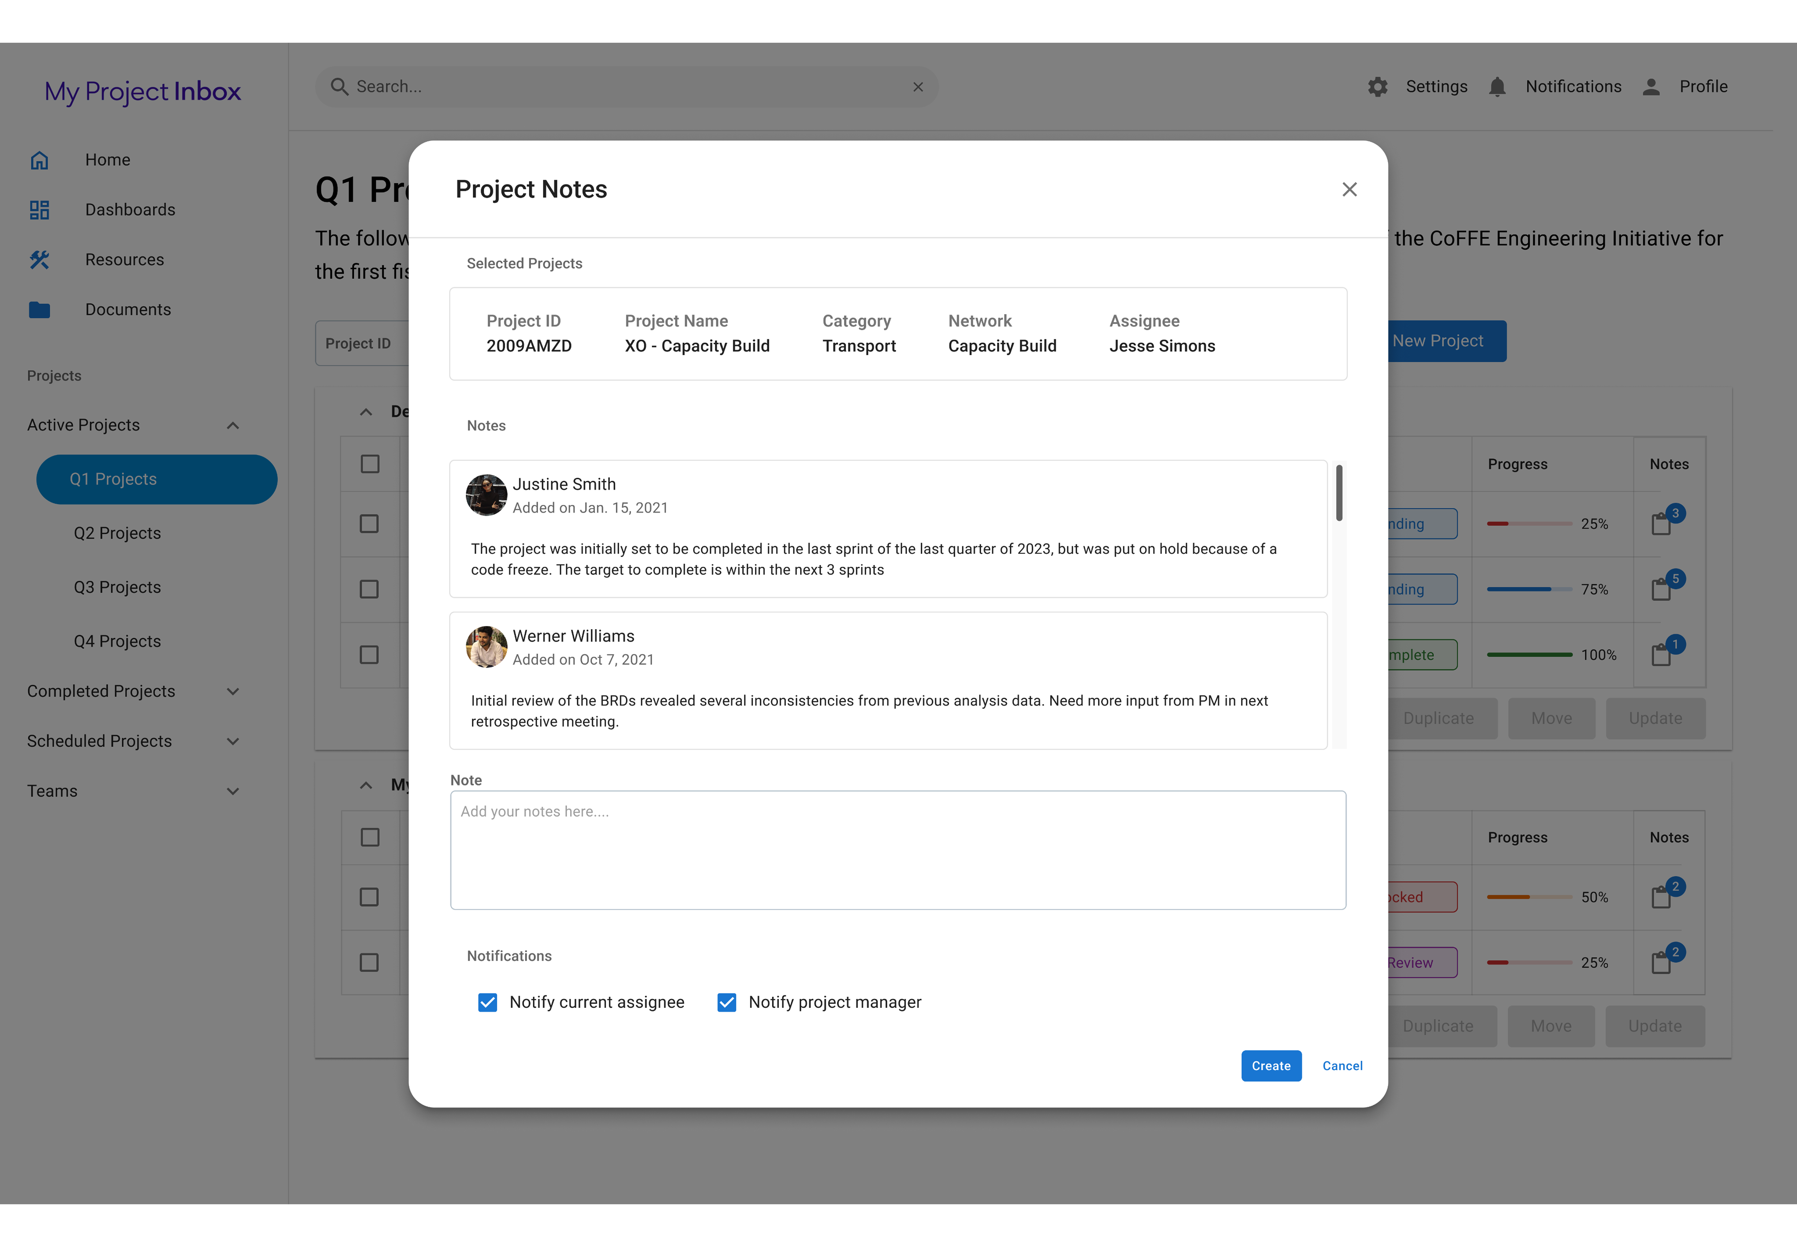Open Q4 Projects from the sidebar
Viewport: 1797px width, 1247px height.
point(117,641)
